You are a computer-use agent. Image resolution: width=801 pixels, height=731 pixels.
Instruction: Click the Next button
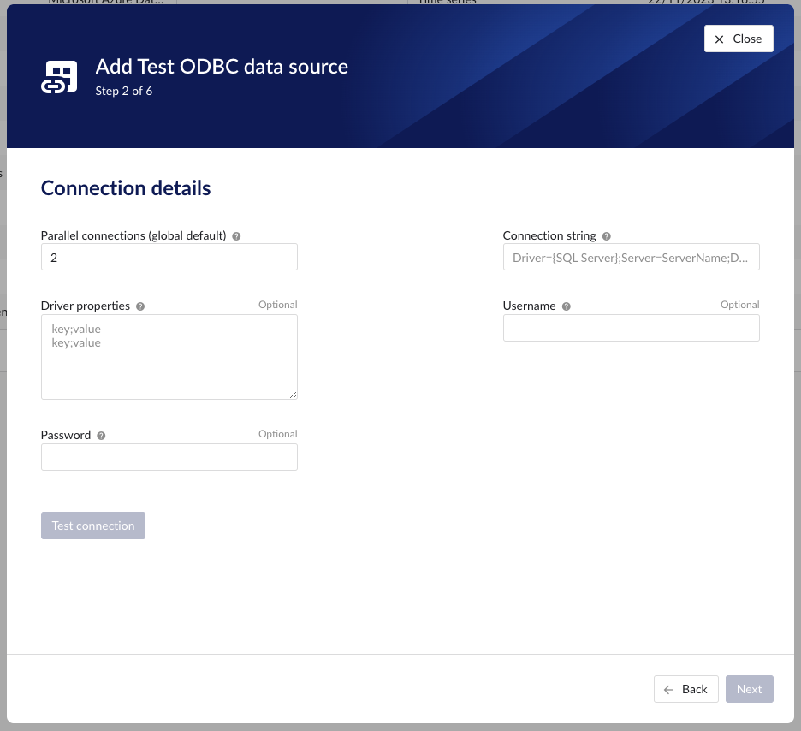[x=750, y=689]
